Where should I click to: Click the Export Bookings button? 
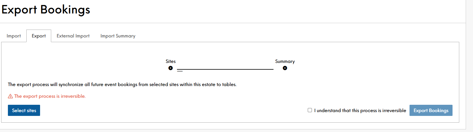click(431, 110)
